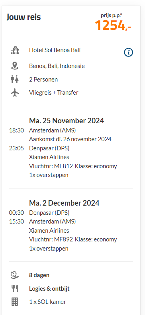Click the location pin icon
The width and height of the screenshot is (145, 315).
click(x=15, y=66)
